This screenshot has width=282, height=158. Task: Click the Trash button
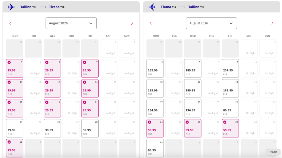coord(273,152)
